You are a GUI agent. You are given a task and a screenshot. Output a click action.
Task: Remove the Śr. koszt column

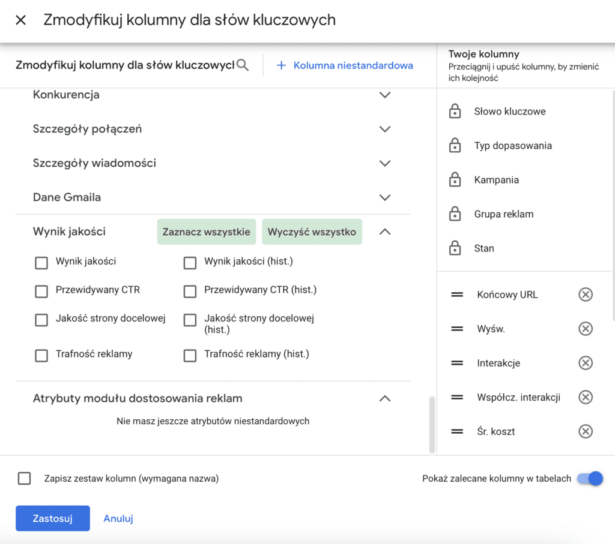click(x=585, y=431)
